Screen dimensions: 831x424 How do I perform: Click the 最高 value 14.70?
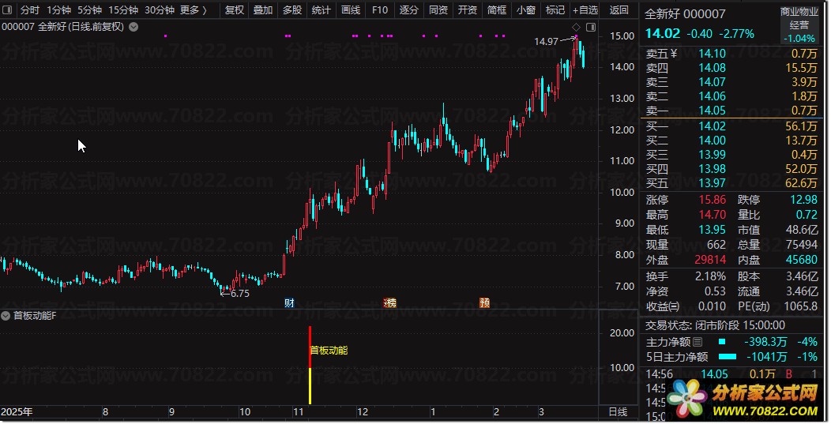click(x=713, y=215)
